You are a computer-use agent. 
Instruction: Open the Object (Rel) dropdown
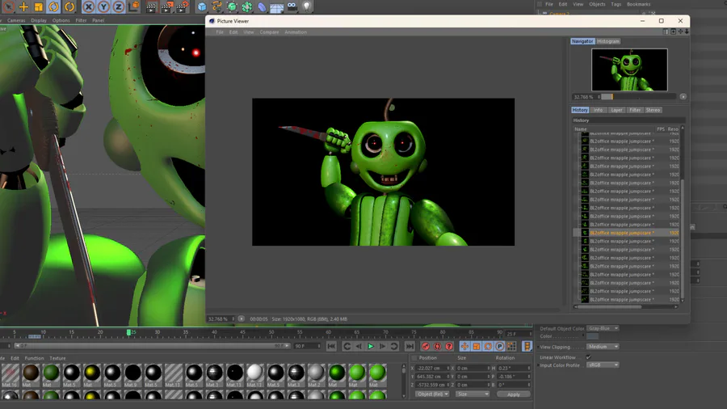click(x=431, y=394)
